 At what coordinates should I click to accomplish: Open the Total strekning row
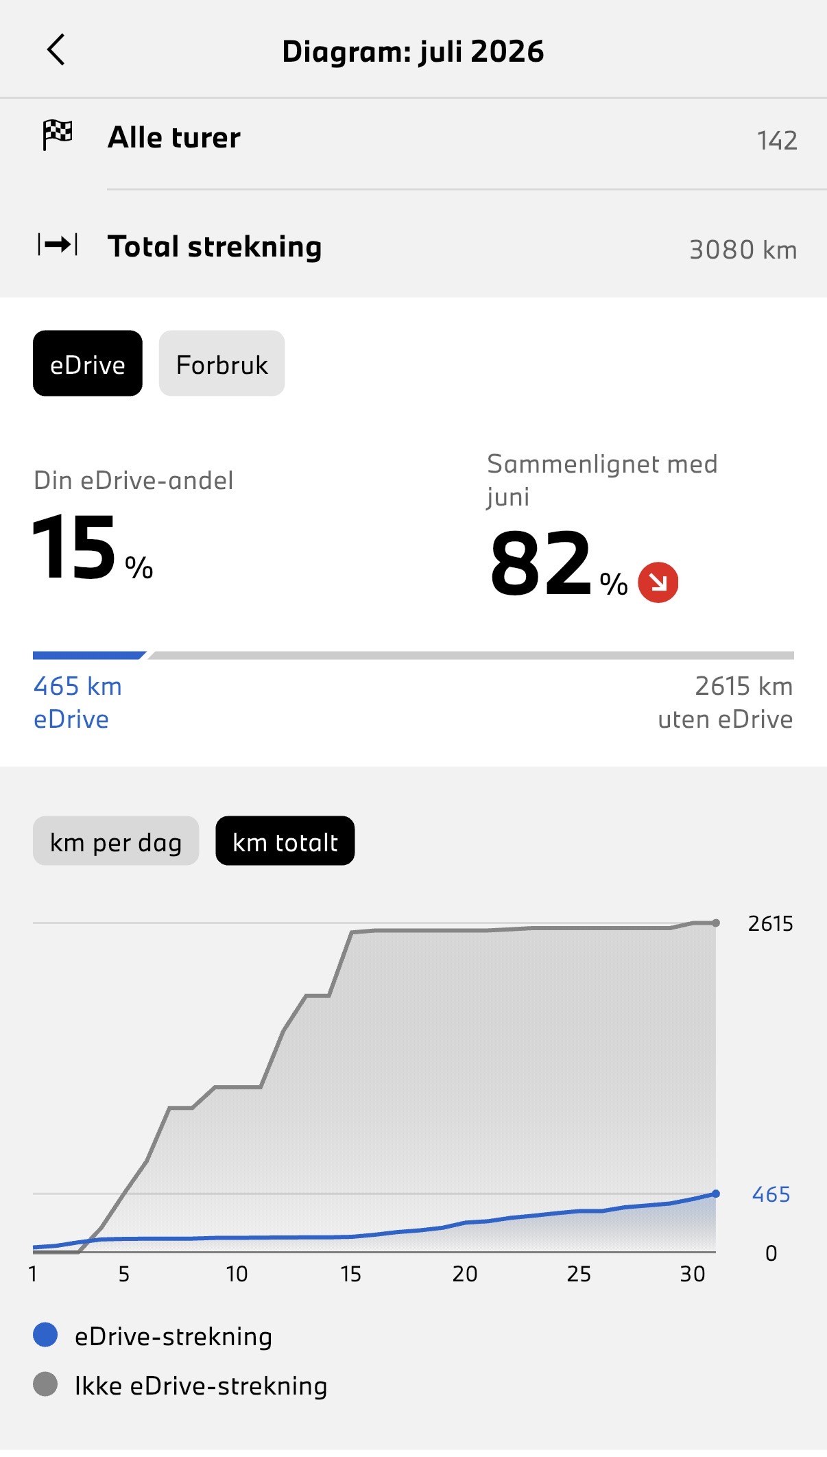(x=413, y=246)
